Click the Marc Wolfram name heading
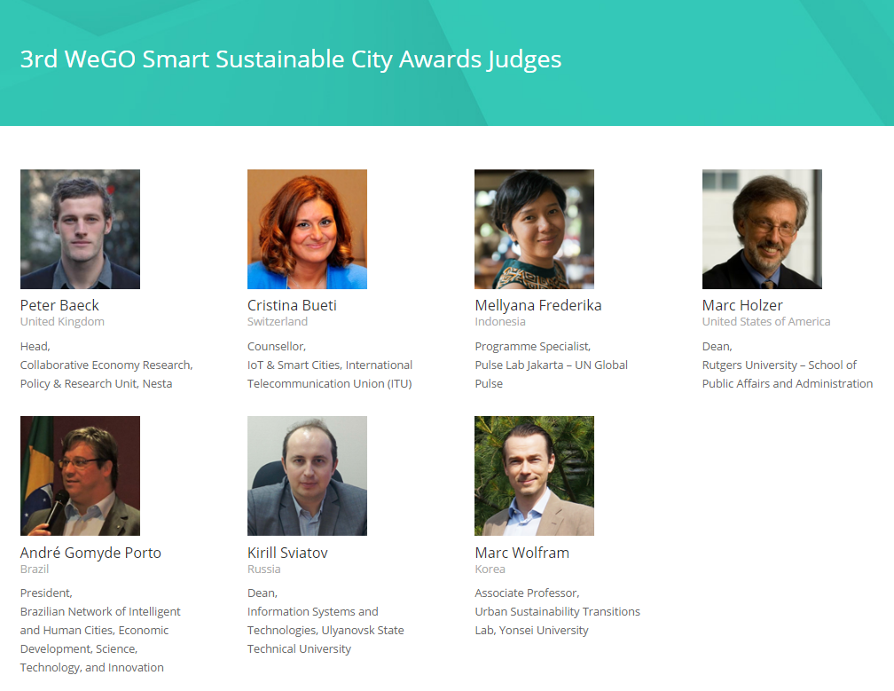The image size is (894, 691). [521, 553]
